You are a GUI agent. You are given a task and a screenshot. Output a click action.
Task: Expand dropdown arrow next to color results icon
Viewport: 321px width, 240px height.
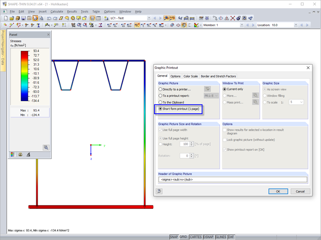click(x=201, y=25)
